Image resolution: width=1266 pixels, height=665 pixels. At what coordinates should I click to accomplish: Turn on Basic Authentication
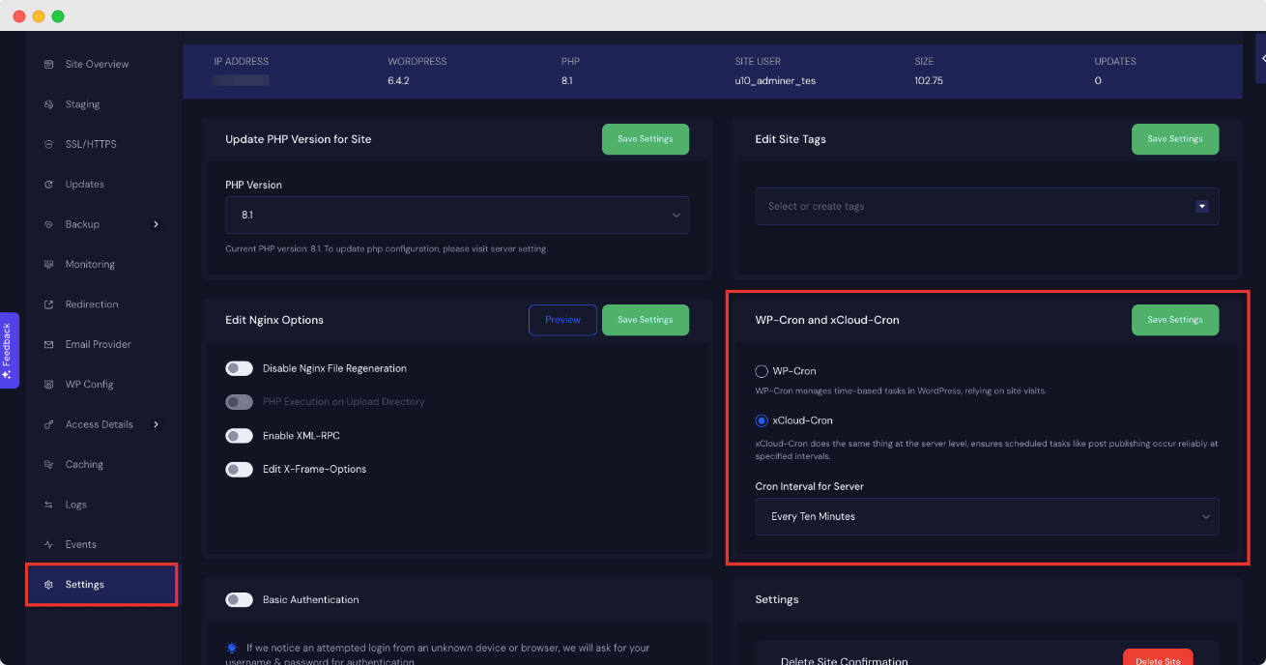pos(239,599)
